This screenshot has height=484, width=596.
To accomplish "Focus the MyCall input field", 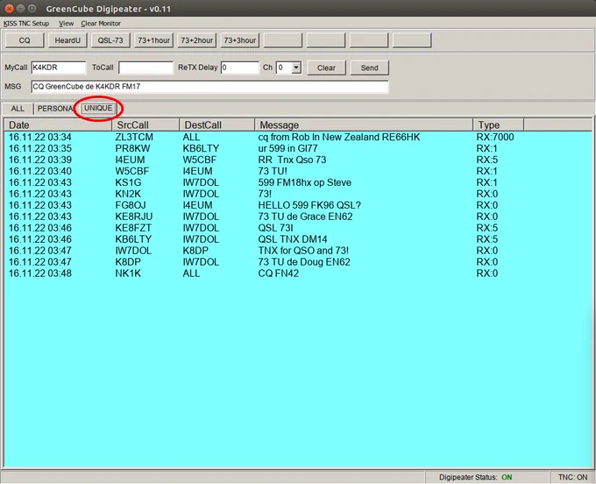I will pyautogui.click(x=59, y=68).
